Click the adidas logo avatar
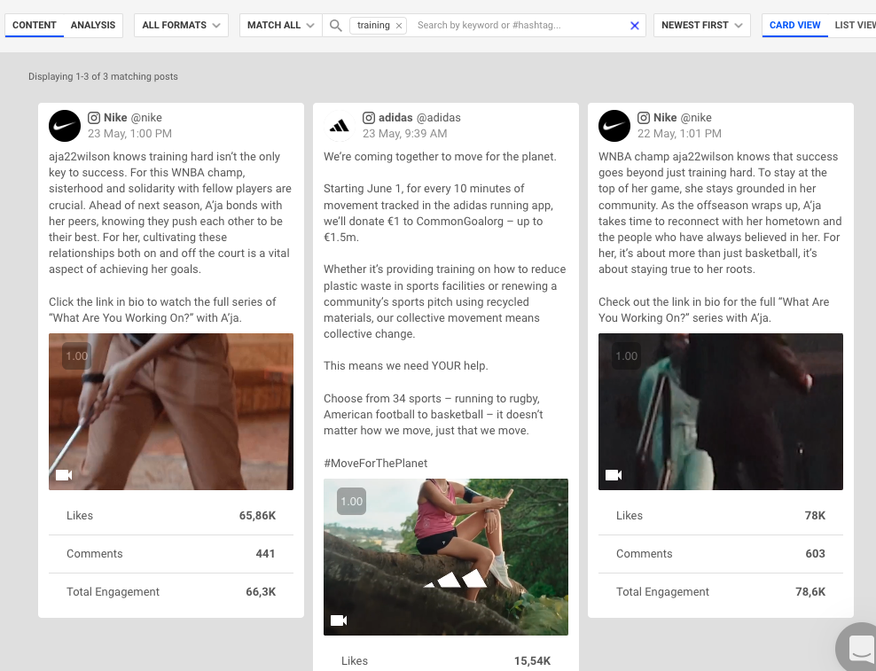 [x=340, y=126]
